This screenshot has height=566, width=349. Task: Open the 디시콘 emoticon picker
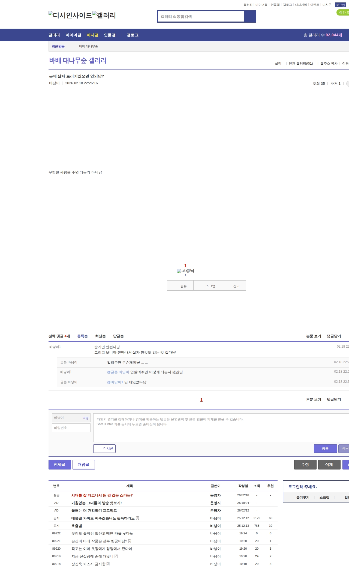pos(104,448)
